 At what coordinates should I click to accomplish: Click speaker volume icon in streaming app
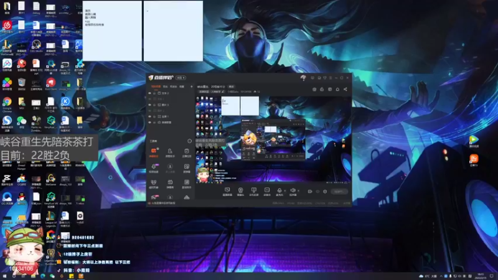click(x=293, y=190)
